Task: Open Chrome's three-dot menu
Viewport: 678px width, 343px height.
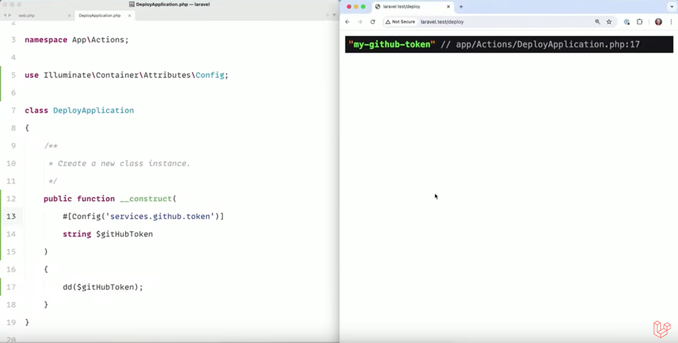Action: pyautogui.click(x=671, y=22)
